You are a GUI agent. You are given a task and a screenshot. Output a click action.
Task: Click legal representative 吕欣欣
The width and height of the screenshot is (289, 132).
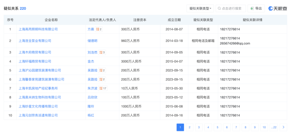point(92,97)
